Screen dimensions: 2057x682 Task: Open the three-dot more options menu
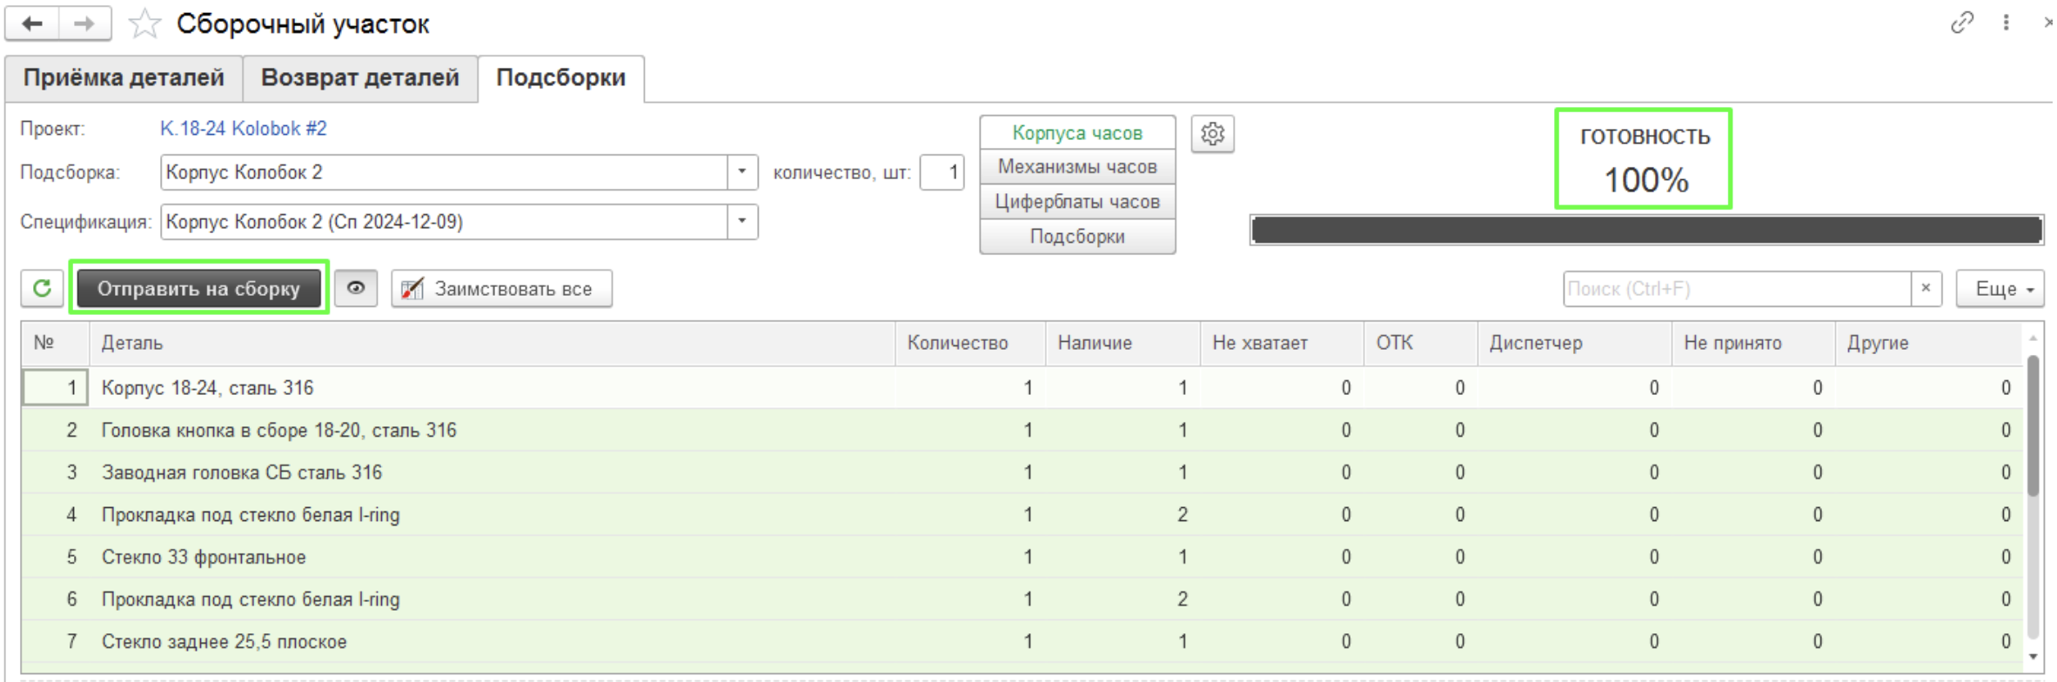click(2006, 23)
